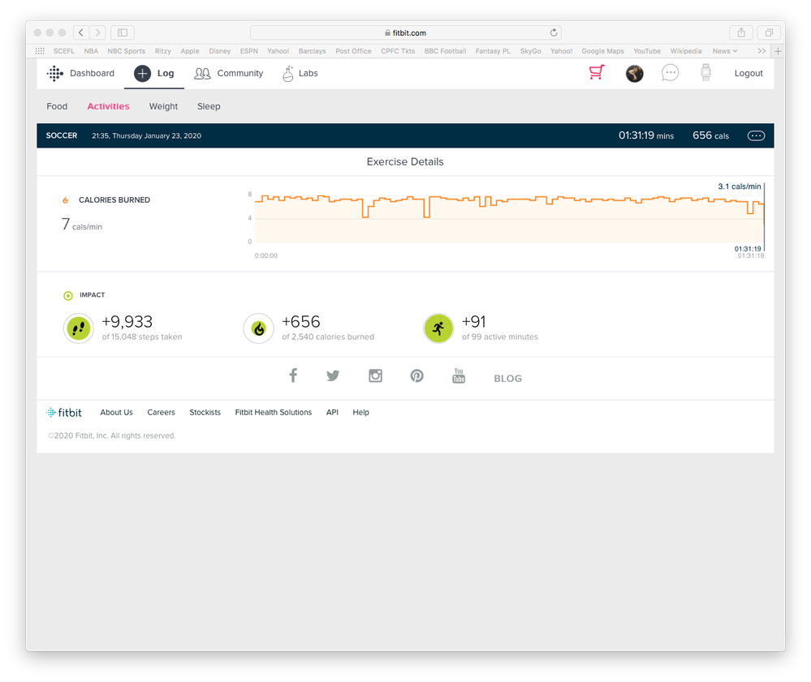
Task: Show more bookmarks with double chevron
Action: coord(761,51)
